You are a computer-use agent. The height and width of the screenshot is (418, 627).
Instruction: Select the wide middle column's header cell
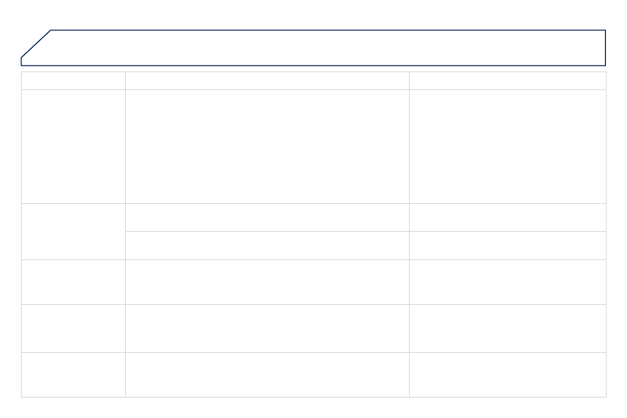[x=267, y=81]
